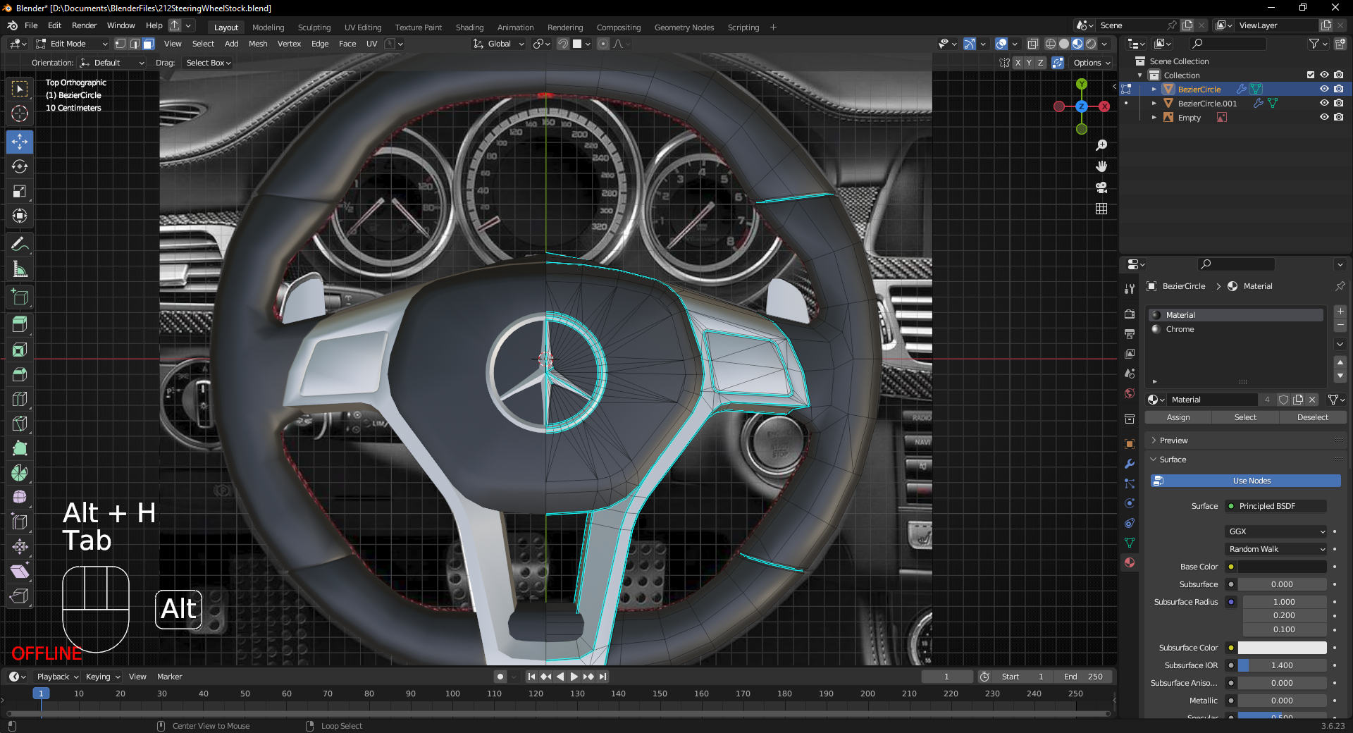
Task: Click the Zoom viewport magnifier icon
Action: click(x=1101, y=145)
